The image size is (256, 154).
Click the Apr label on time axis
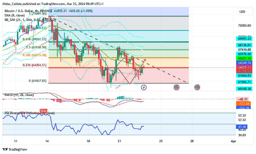[234, 141]
